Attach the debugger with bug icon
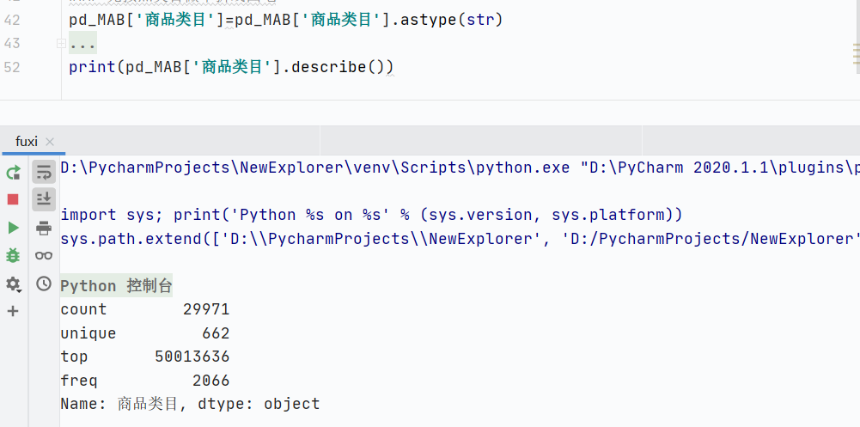The height and width of the screenshot is (427, 860). coord(13,255)
